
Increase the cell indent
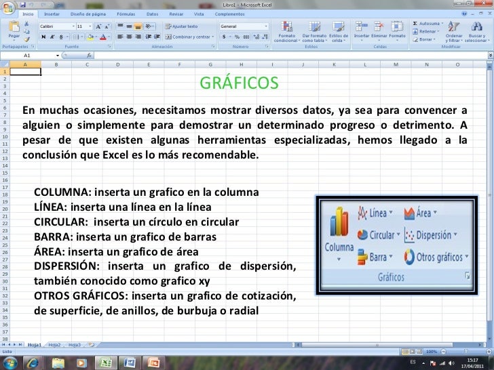157,37
